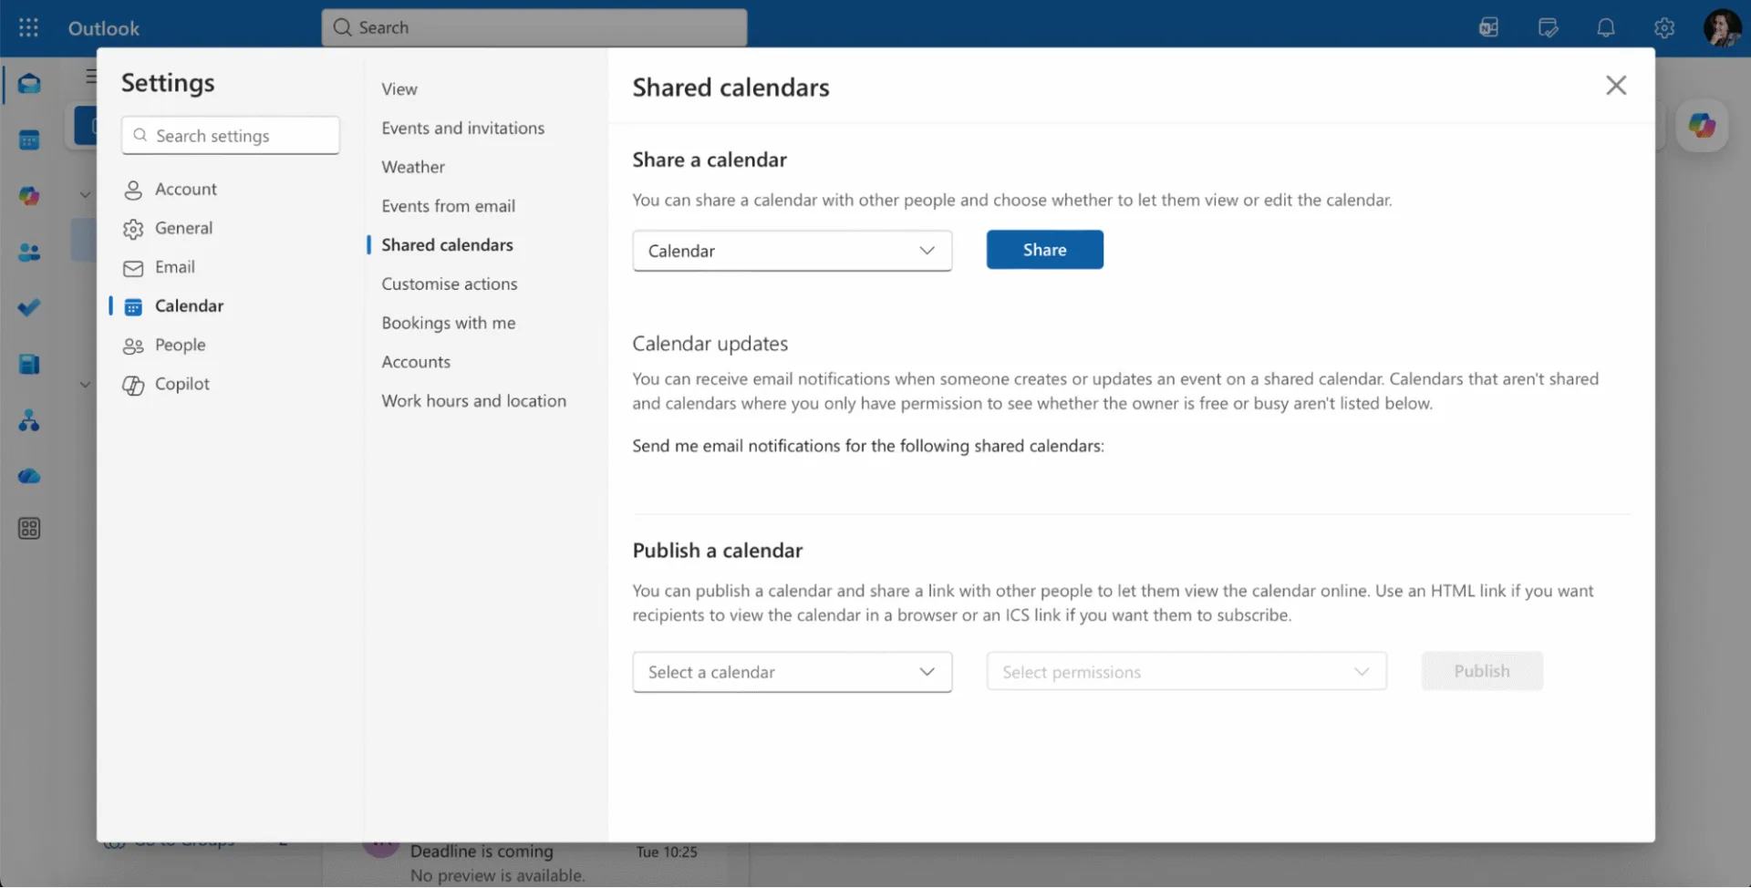This screenshot has width=1751, height=888.
Task: Select the Email settings category
Action: pos(175,267)
